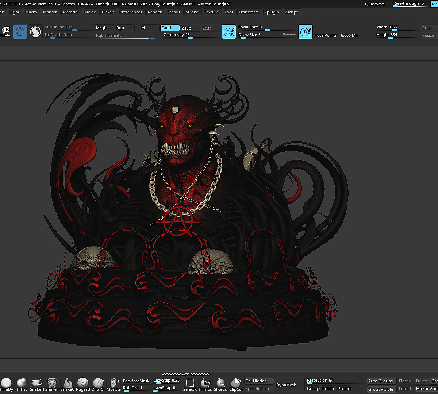Click the QuickSave button
Screen dimensions: 438x394
(375, 4)
